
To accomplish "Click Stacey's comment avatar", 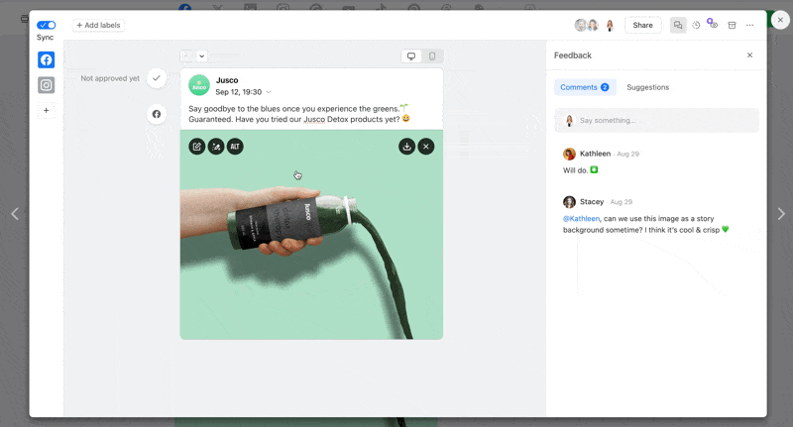I will point(569,202).
